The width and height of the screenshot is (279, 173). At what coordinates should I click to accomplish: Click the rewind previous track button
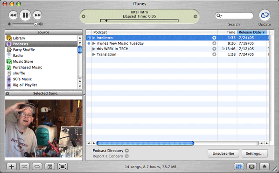point(13,15)
